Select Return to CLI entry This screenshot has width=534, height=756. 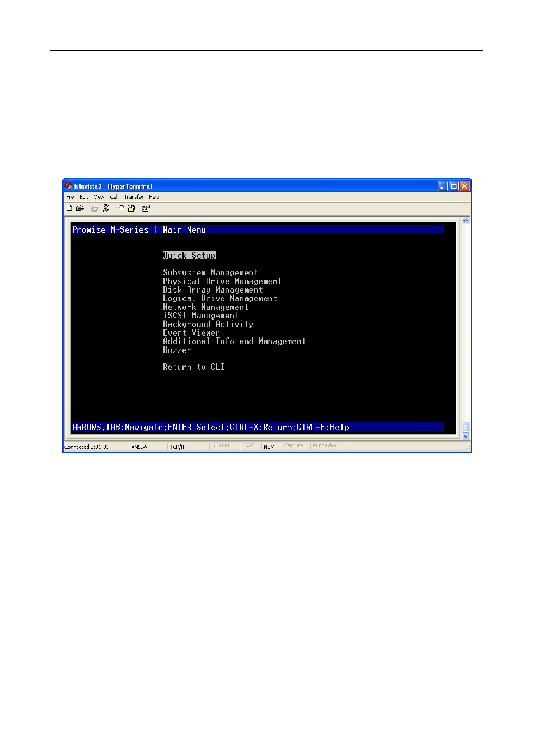pos(194,367)
